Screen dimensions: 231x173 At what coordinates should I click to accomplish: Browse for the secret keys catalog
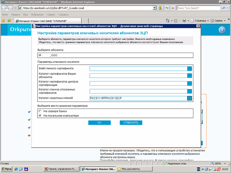pos(190,98)
